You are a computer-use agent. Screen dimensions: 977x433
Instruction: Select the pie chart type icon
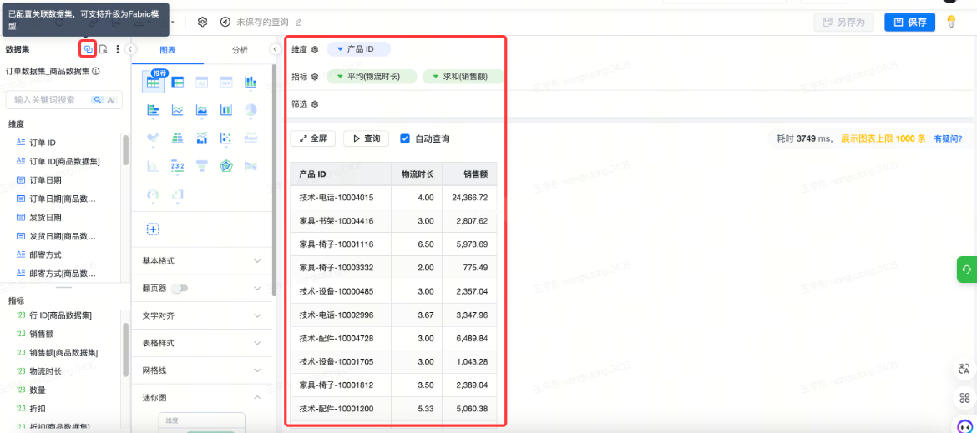(250, 110)
